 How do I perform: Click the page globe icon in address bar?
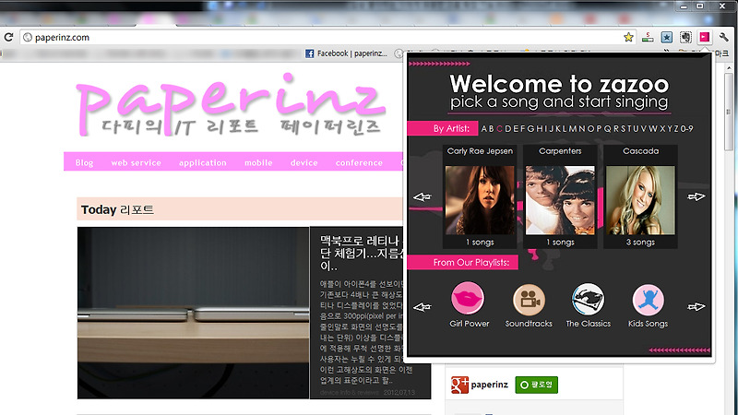[28, 38]
